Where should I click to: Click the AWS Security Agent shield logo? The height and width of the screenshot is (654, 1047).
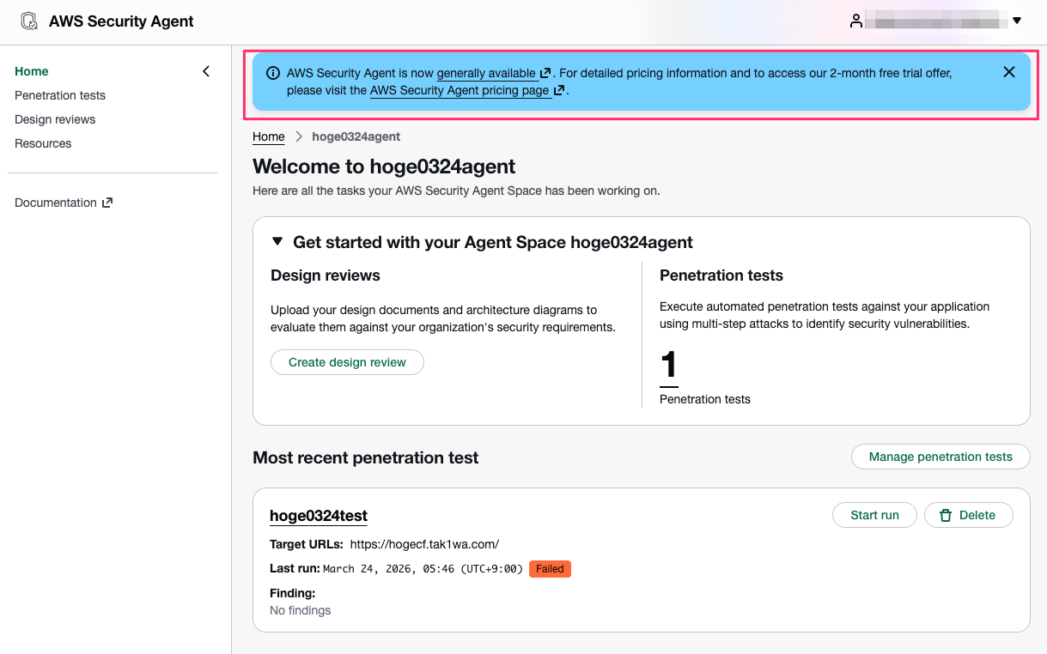coord(29,21)
